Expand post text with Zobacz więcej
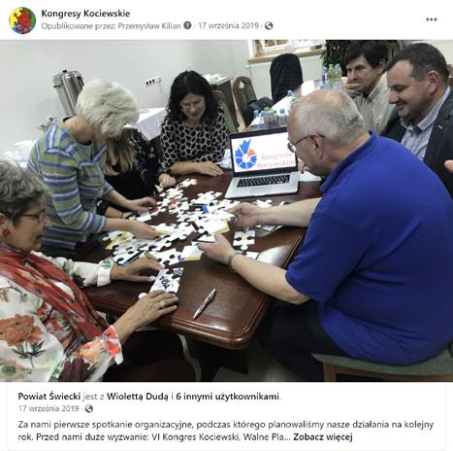 (x=323, y=436)
